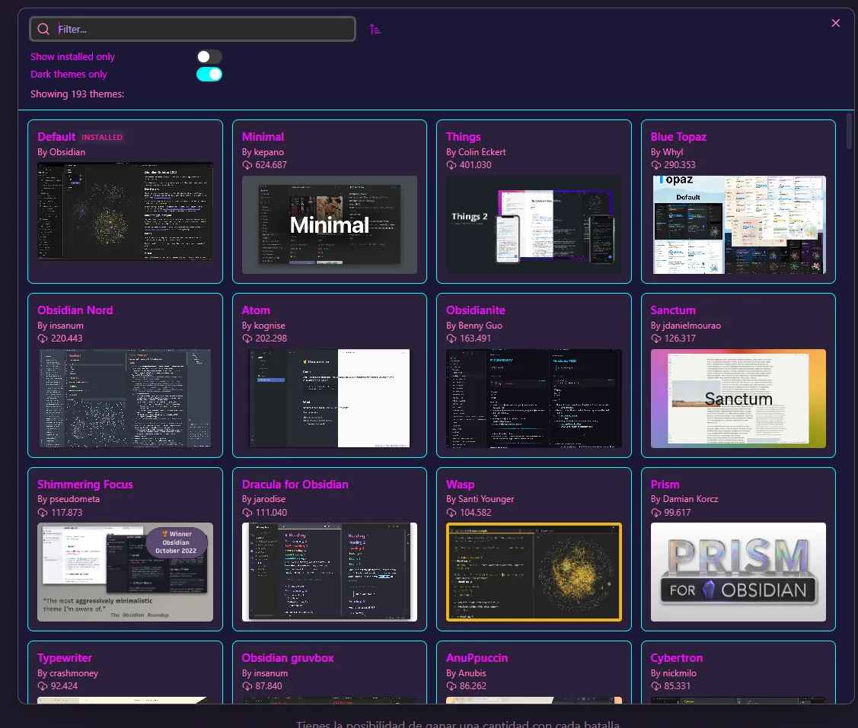Select the AnuPpuccin theme title

point(477,658)
